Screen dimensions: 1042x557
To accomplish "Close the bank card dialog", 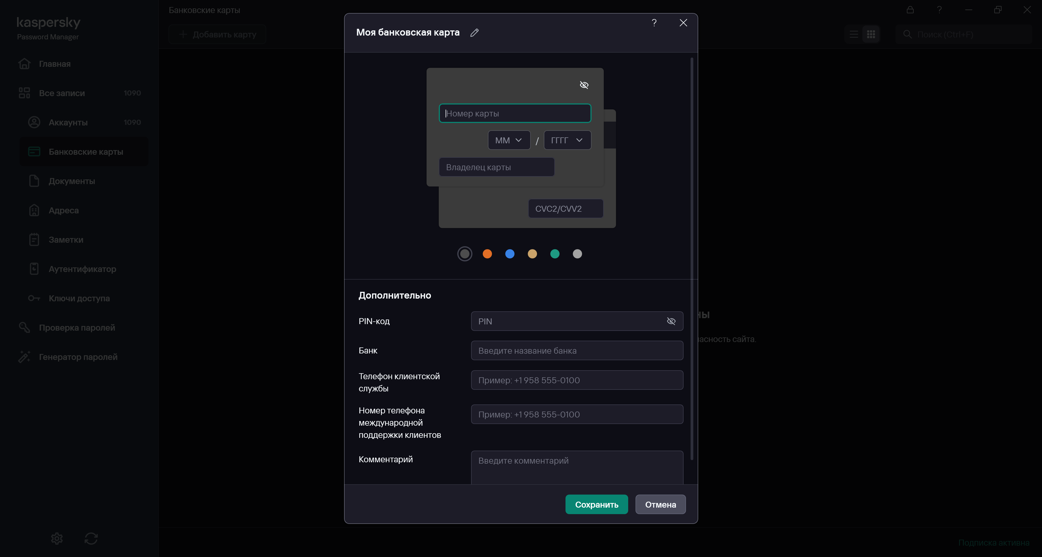I will [x=683, y=23].
